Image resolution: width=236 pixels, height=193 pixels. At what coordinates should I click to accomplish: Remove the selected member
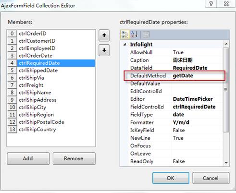pos(74,158)
